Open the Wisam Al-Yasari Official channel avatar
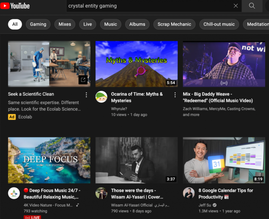This screenshot has height=219, width=269. [101, 193]
